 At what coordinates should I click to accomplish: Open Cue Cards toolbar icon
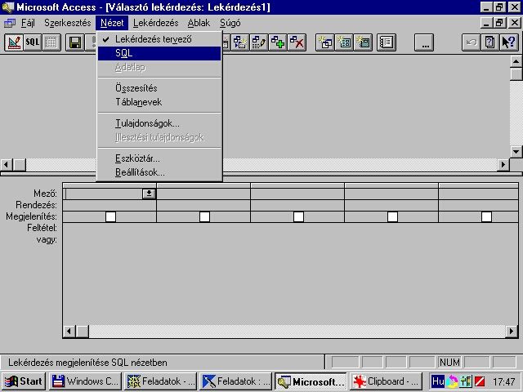[x=490, y=42]
